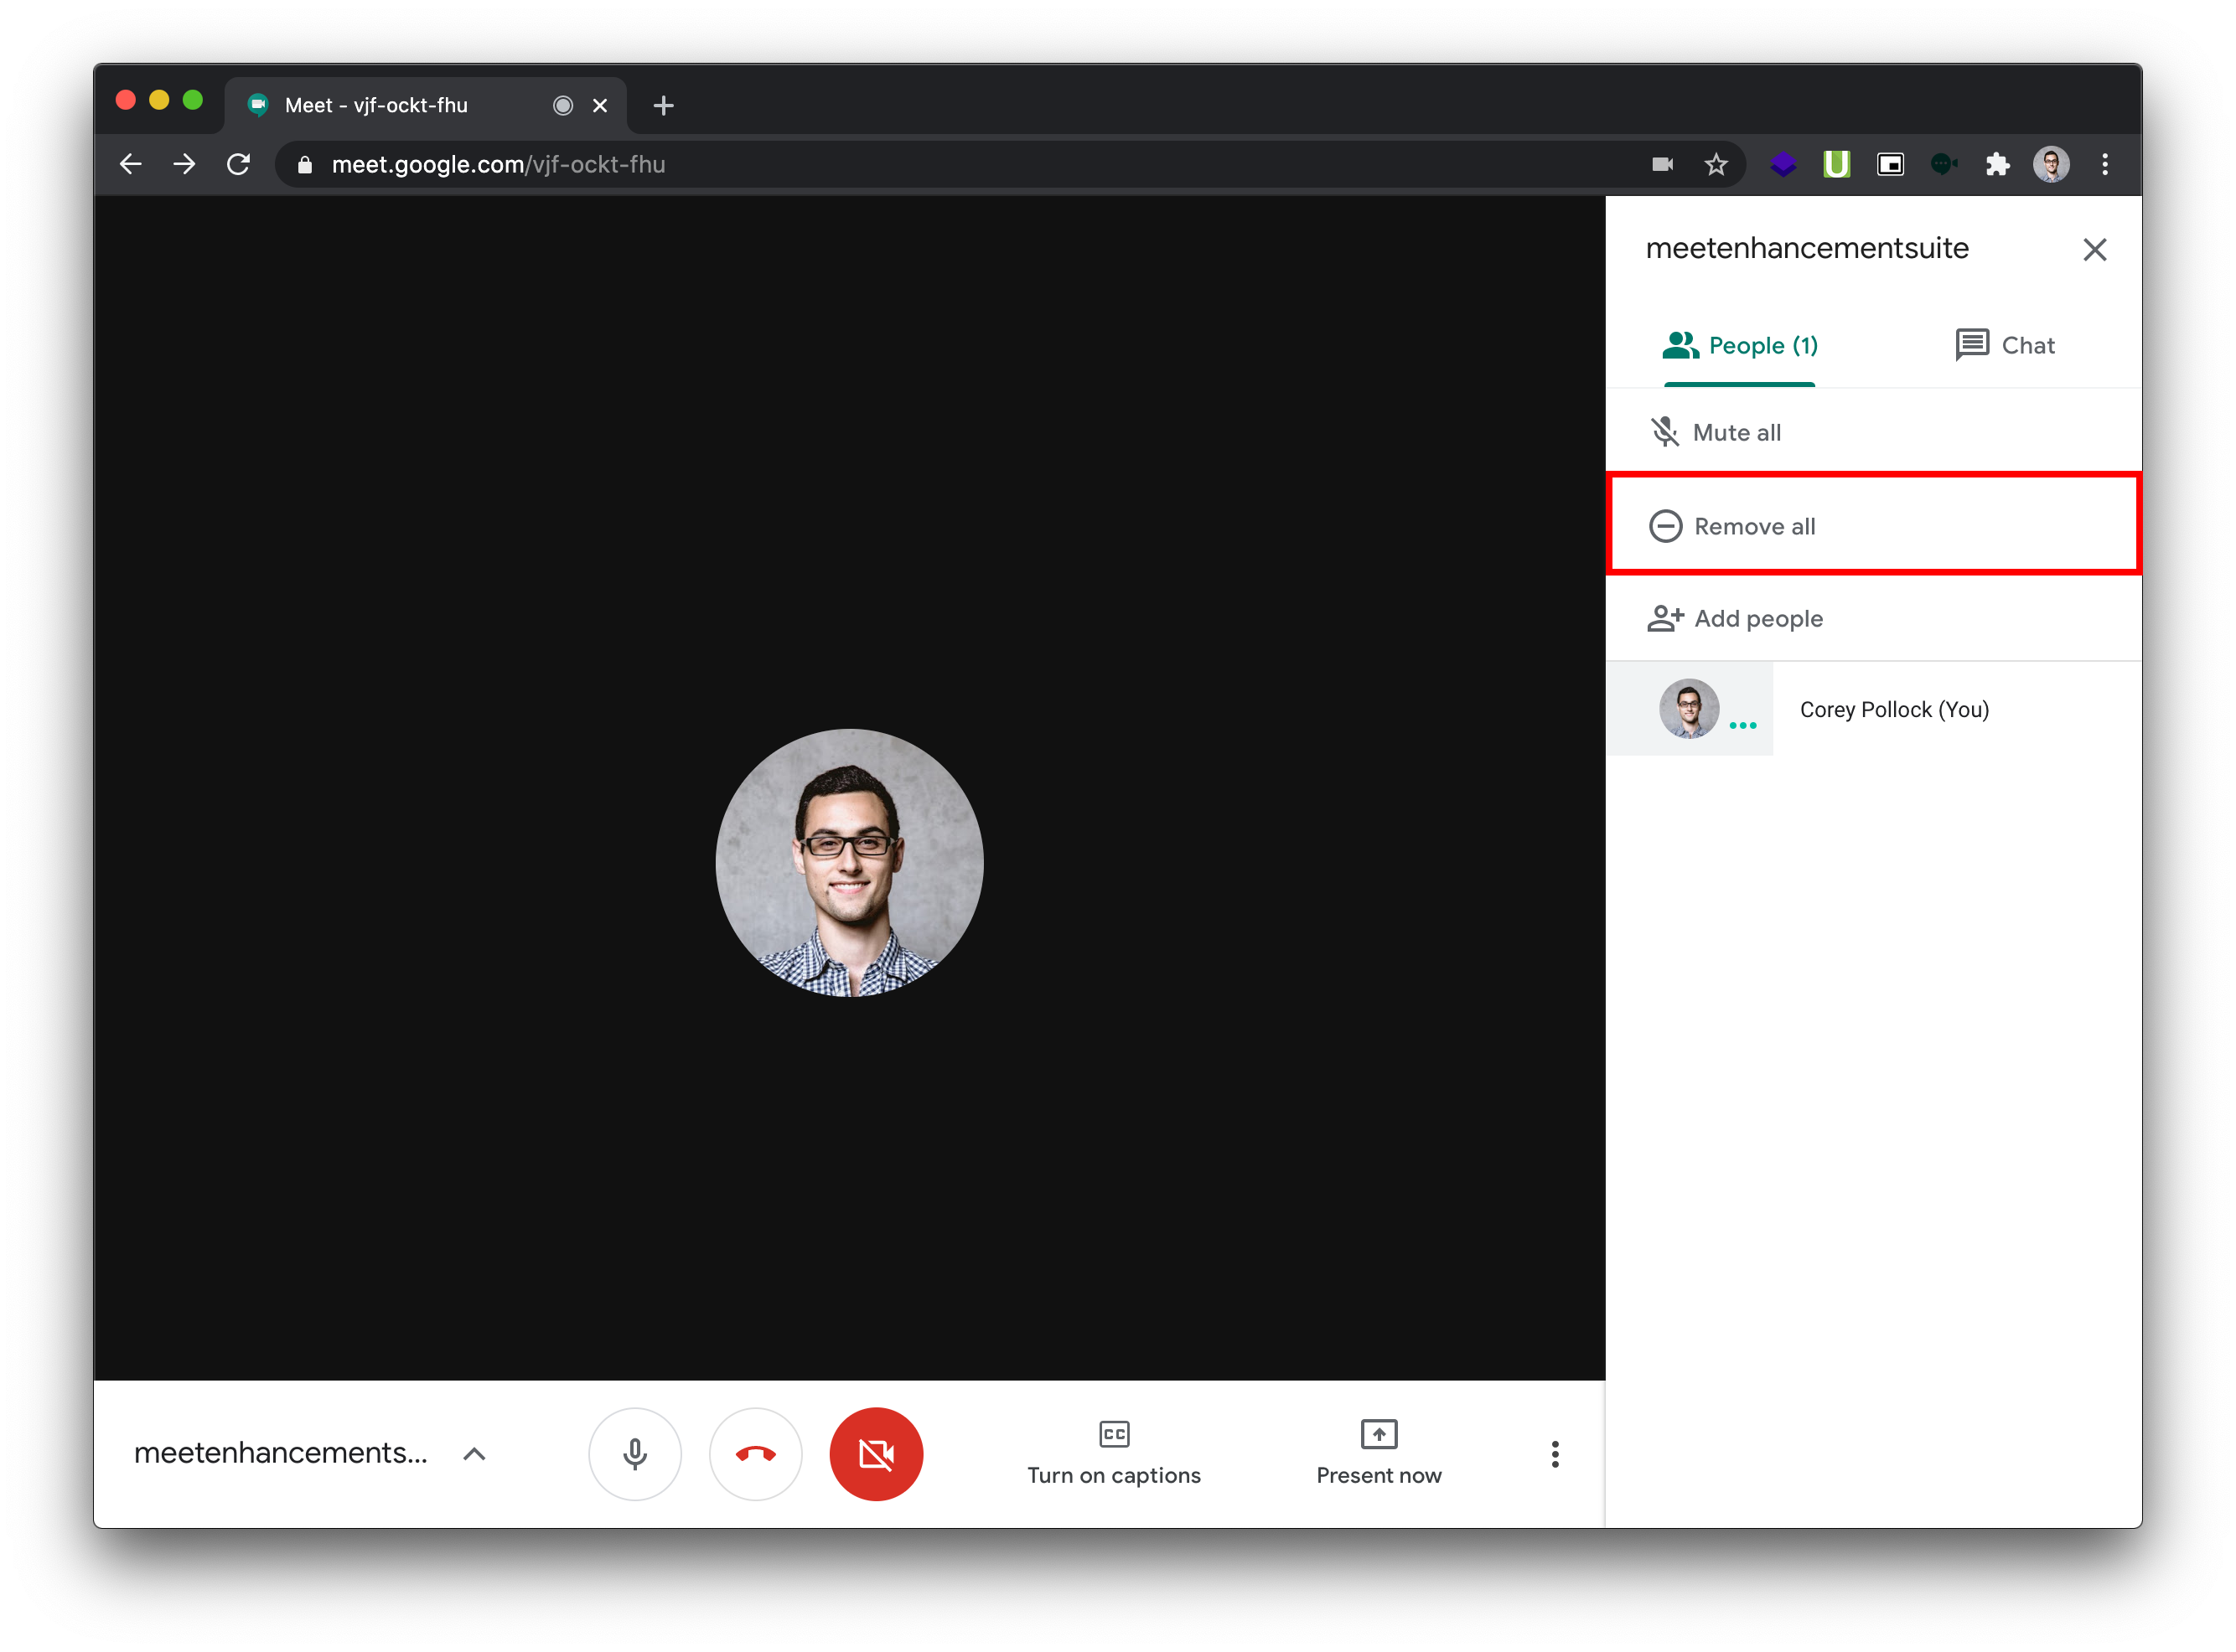Toggle the microphone button
This screenshot has width=2236, height=1652.
[635, 1455]
